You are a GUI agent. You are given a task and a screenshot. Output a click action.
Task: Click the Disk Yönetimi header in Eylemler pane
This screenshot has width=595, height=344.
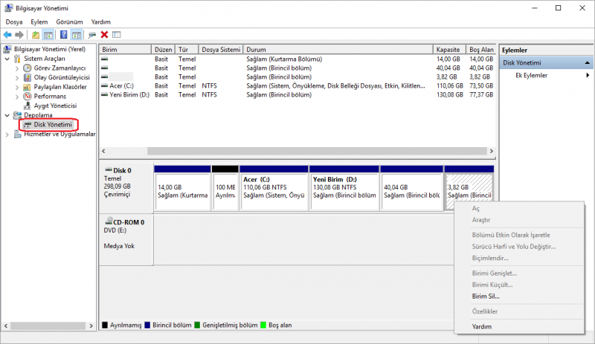tap(546, 62)
